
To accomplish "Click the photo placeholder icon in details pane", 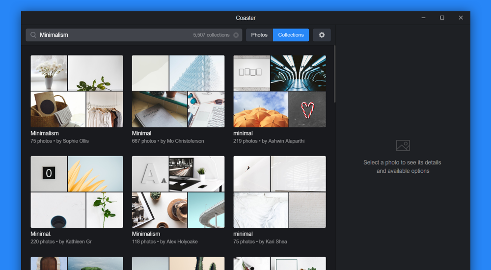I will pos(403,145).
